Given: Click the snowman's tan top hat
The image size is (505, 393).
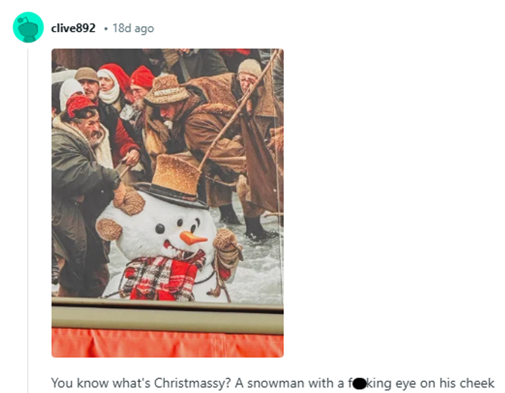Looking at the screenshot, I should coord(173,181).
